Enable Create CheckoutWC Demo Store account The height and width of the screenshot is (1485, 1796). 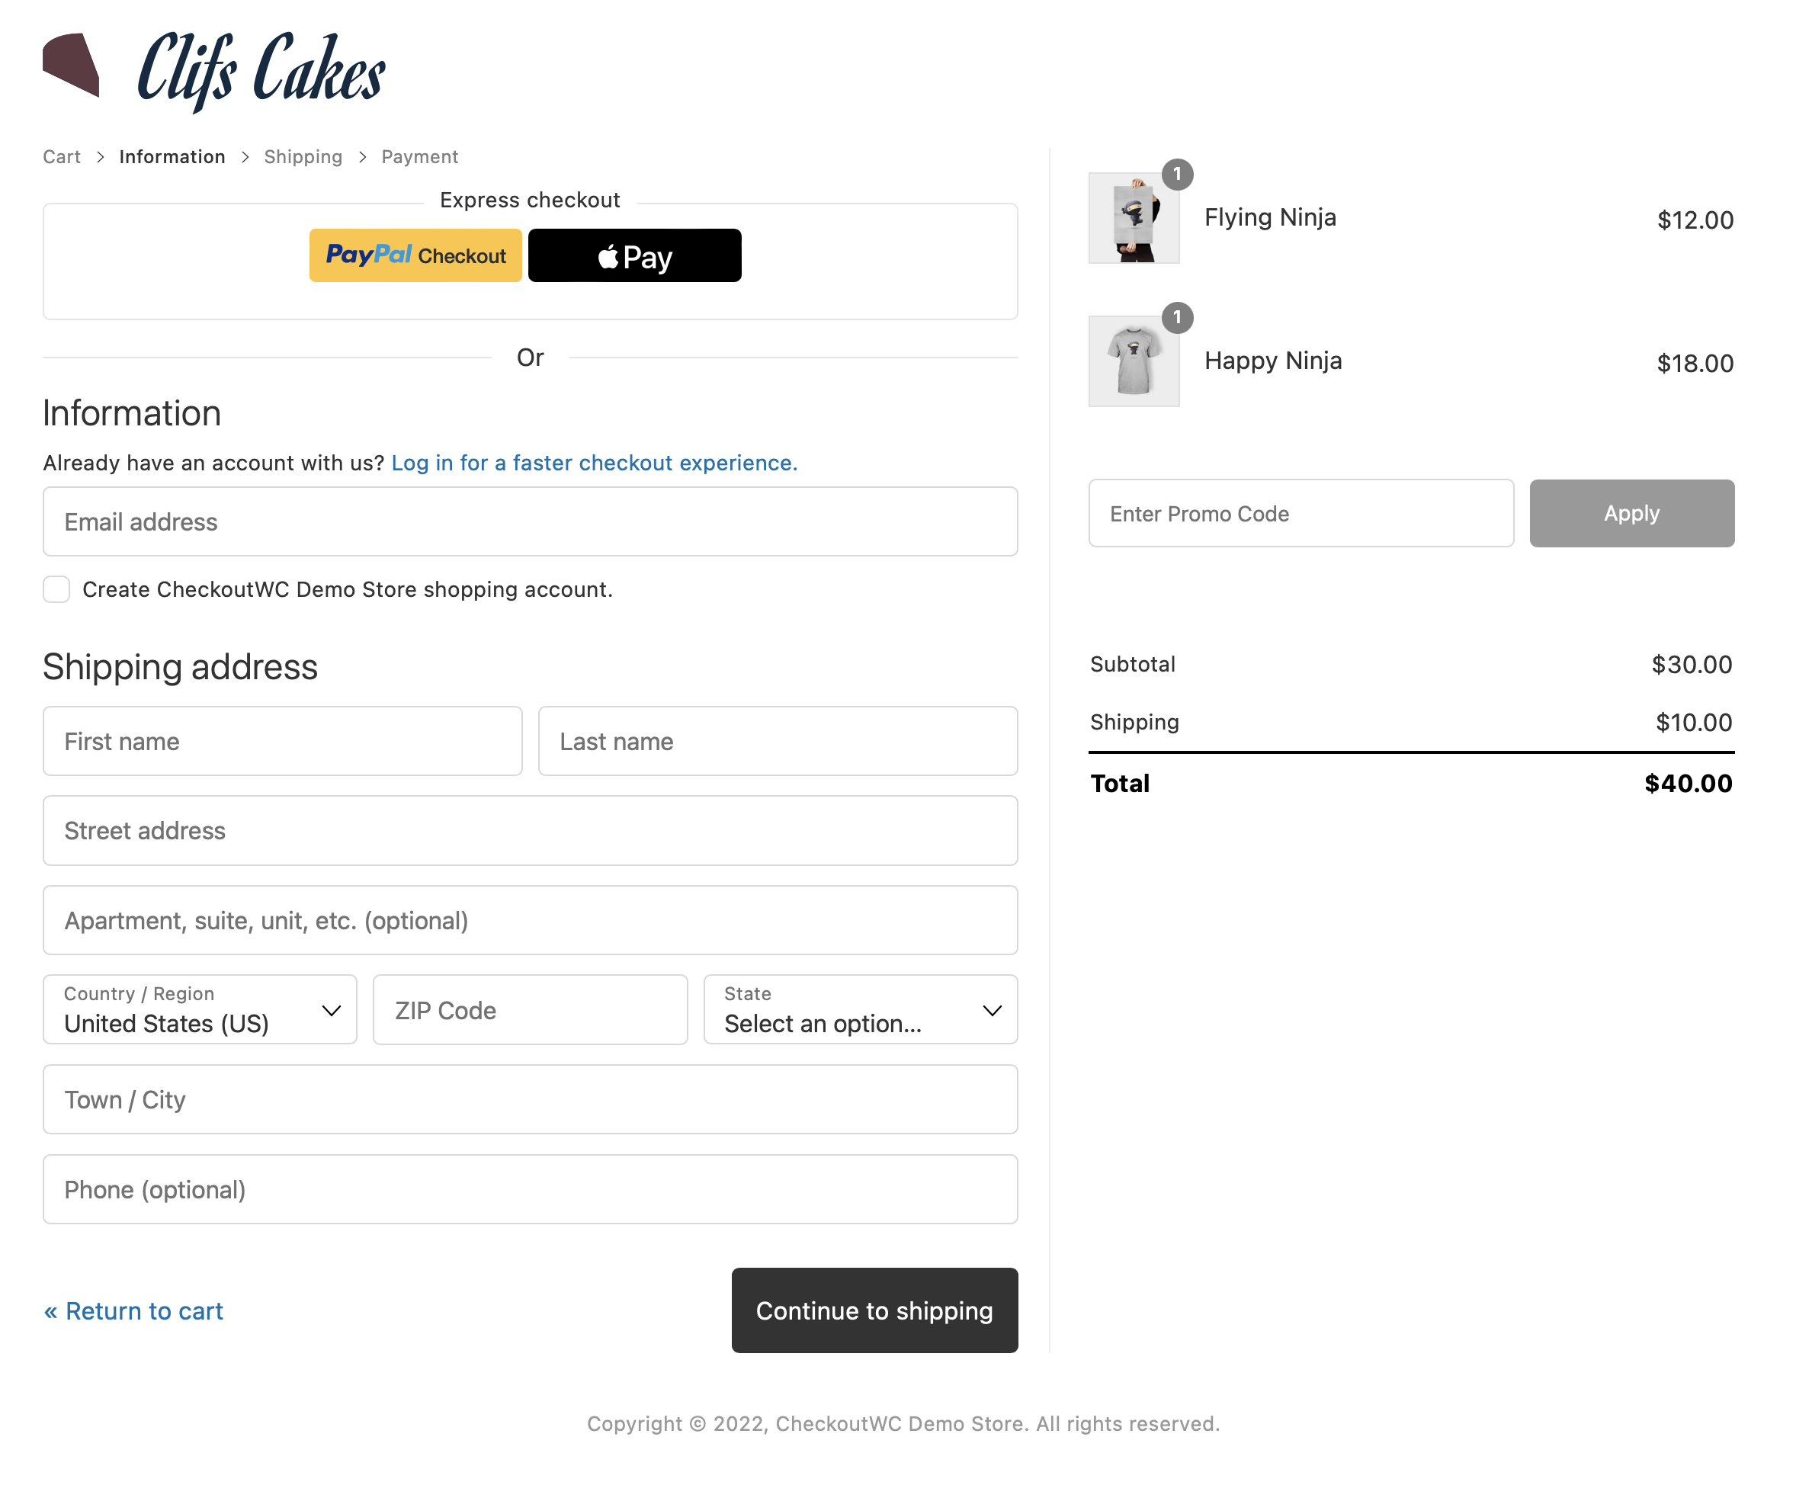[56, 589]
